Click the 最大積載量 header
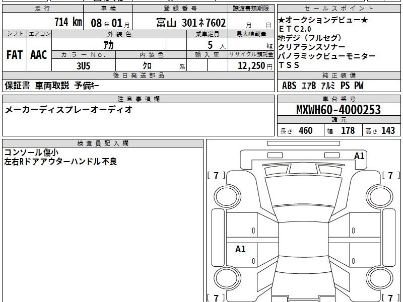 pyautogui.click(x=251, y=34)
